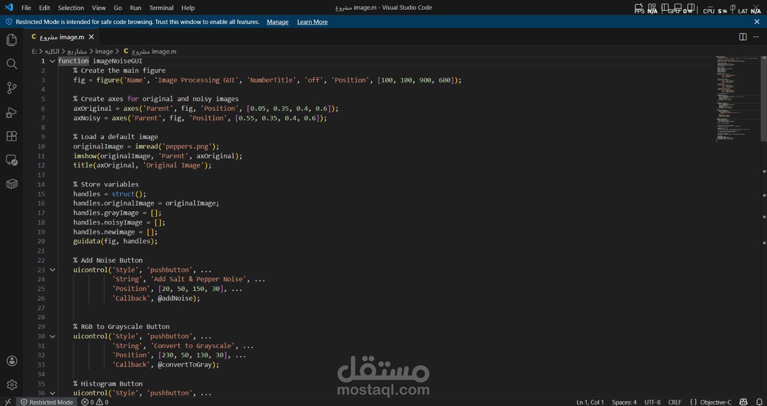Click the E: breadcrumb segment
Viewport: 767px width, 406px height.
click(x=34, y=51)
